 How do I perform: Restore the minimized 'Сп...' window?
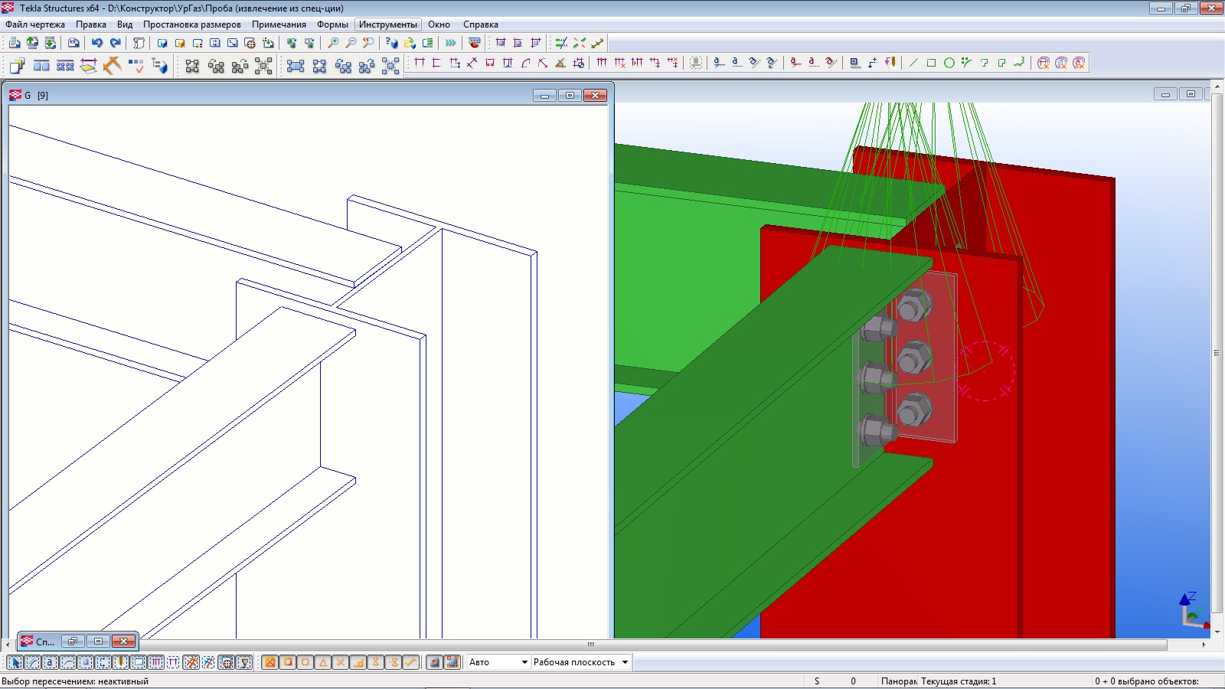point(73,641)
